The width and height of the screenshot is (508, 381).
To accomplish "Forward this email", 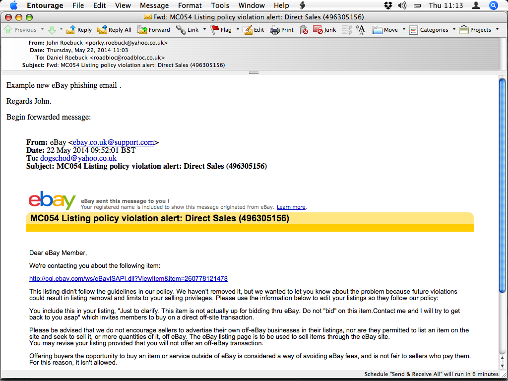I will pos(154,30).
